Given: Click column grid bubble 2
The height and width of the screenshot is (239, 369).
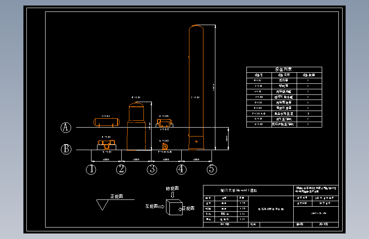Looking at the screenshot, I should (121, 169).
